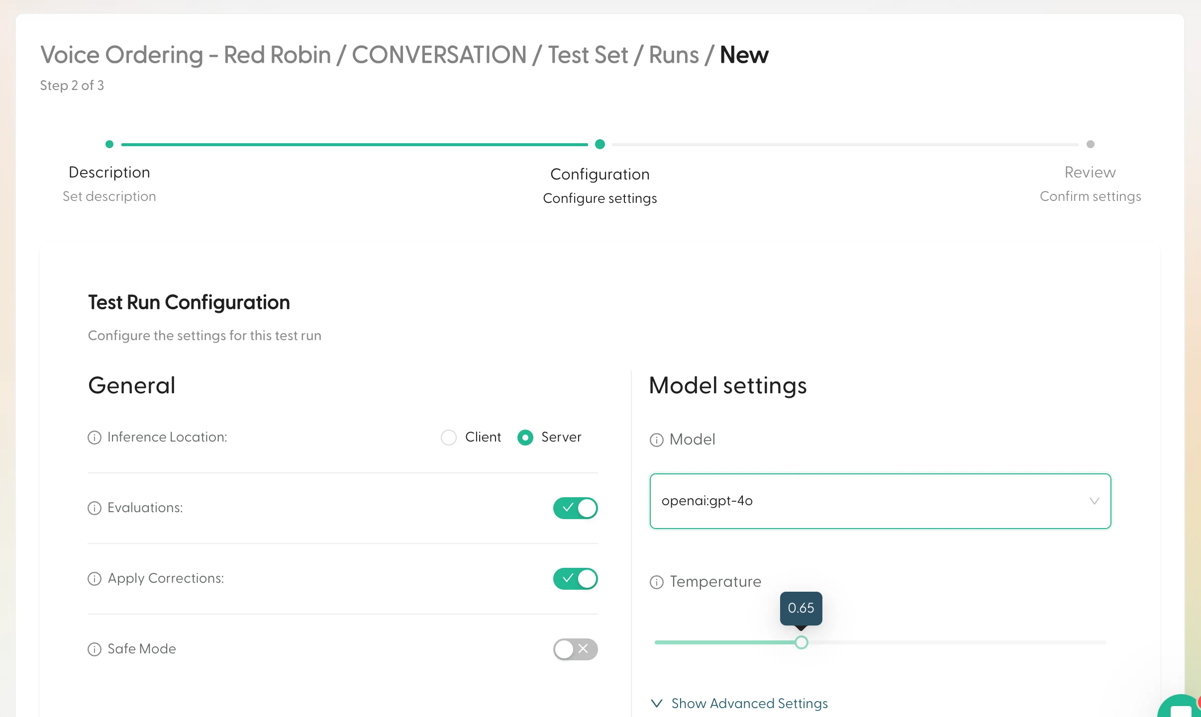Image resolution: width=1201 pixels, height=717 pixels.
Task: Click the Description step indicator dot
Action: (x=109, y=144)
